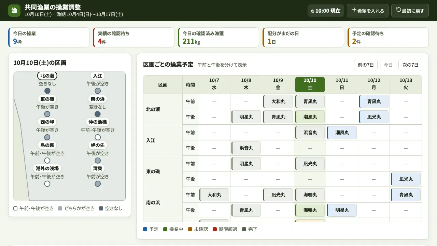This screenshot has height=246, width=437.
Task: Click the 沖の漁礁 map label
Action: pyautogui.click(x=98, y=122)
